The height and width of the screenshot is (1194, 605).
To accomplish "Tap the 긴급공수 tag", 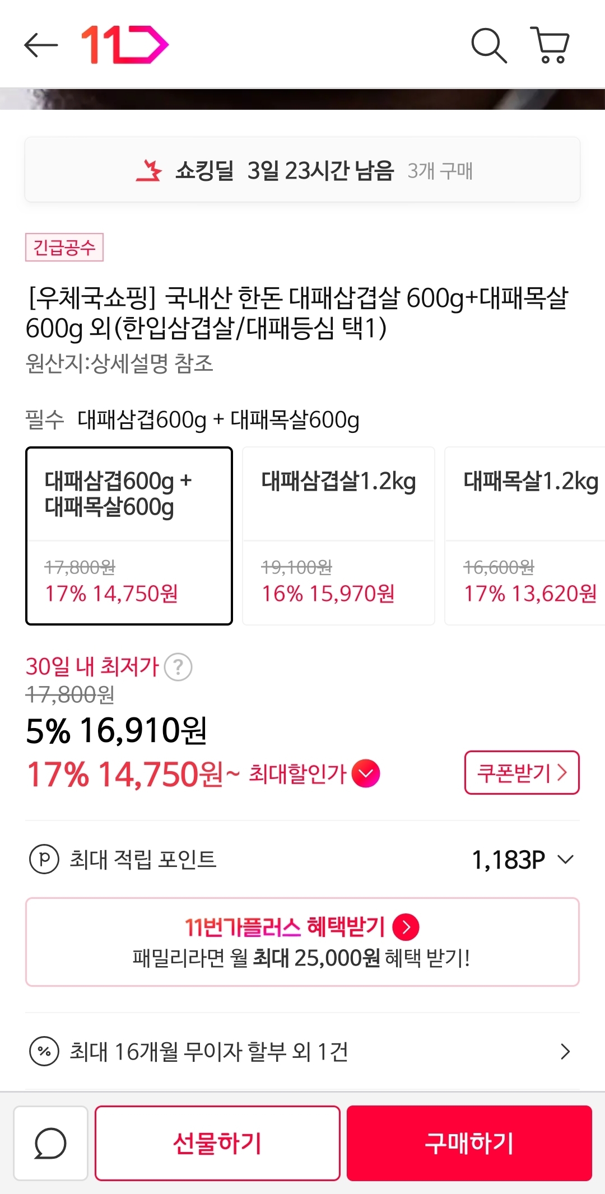I will coord(64,247).
